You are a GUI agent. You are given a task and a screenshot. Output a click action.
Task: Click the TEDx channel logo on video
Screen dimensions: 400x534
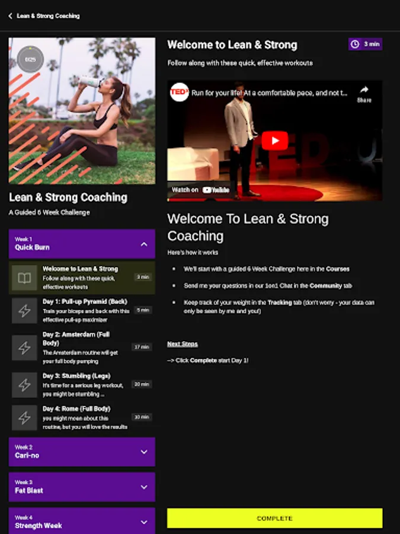tap(179, 93)
